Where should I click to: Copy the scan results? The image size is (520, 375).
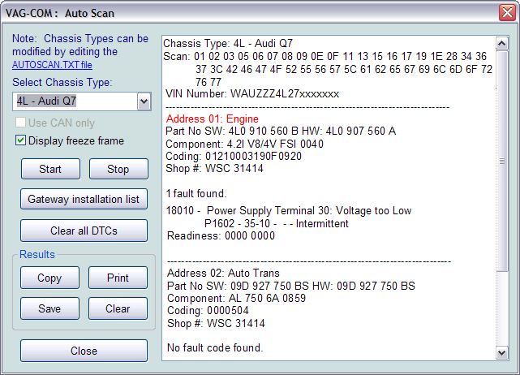point(49,278)
